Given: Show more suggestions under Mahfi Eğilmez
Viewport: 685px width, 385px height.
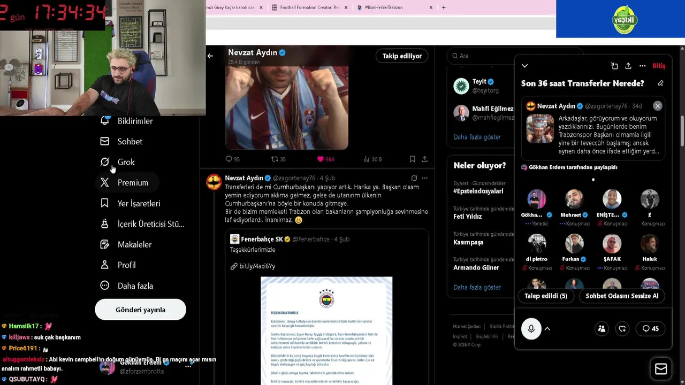Looking at the screenshot, I should point(477,137).
